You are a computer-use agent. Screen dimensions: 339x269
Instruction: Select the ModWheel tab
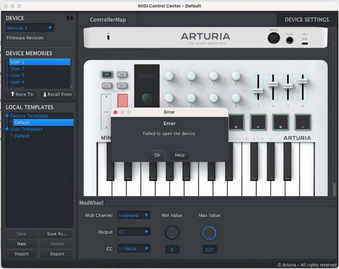[x=91, y=203]
